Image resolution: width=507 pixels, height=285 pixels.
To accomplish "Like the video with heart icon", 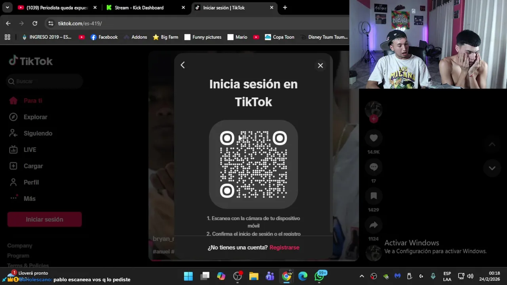I will click(374, 138).
